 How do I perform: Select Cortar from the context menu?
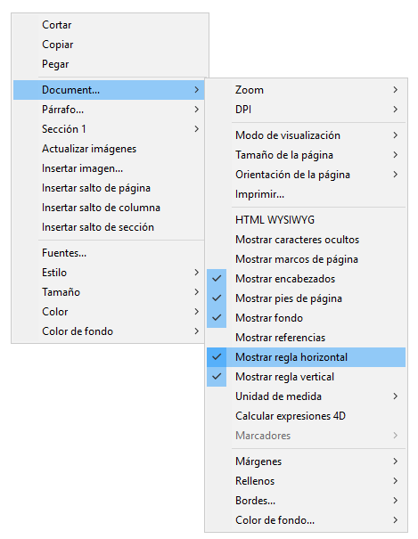pos(110,25)
